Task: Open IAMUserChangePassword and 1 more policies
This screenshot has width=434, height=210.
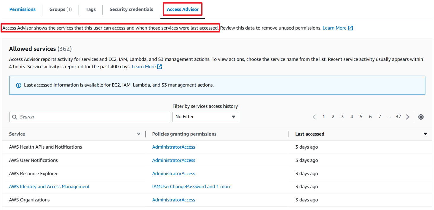Action: point(192,187)
